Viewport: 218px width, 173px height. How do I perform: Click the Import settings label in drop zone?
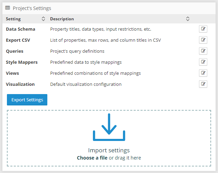tap(109, 150)
